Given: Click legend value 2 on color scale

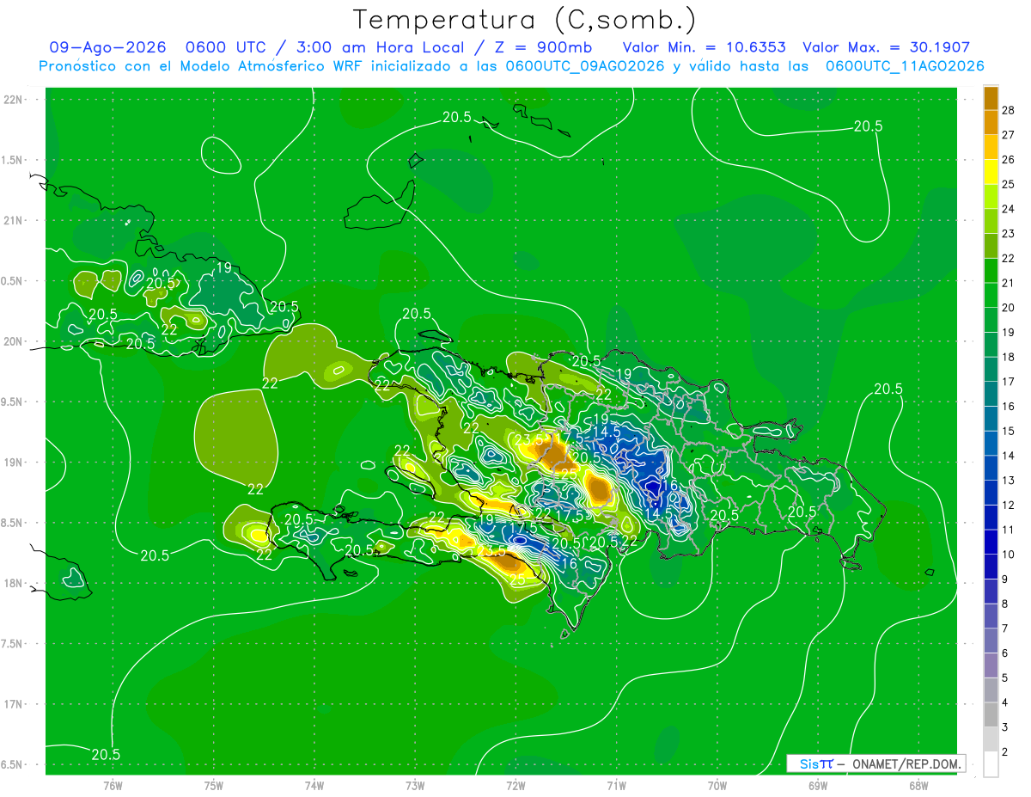Looking at the screenshot, I should click(1006, 752).
